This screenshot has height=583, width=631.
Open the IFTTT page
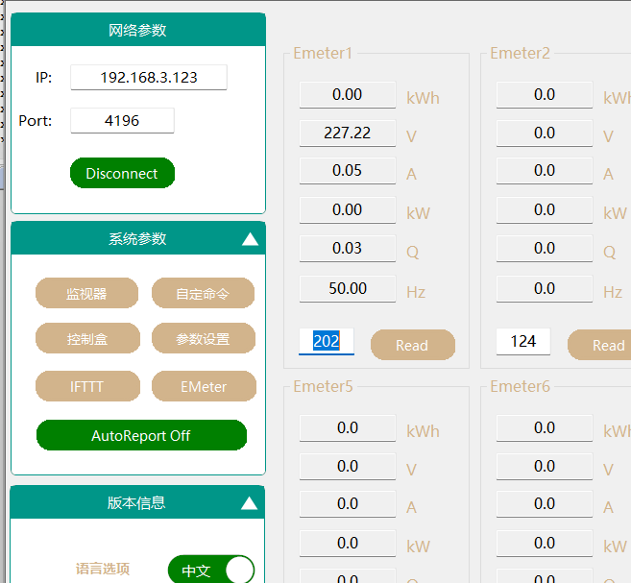86,386
